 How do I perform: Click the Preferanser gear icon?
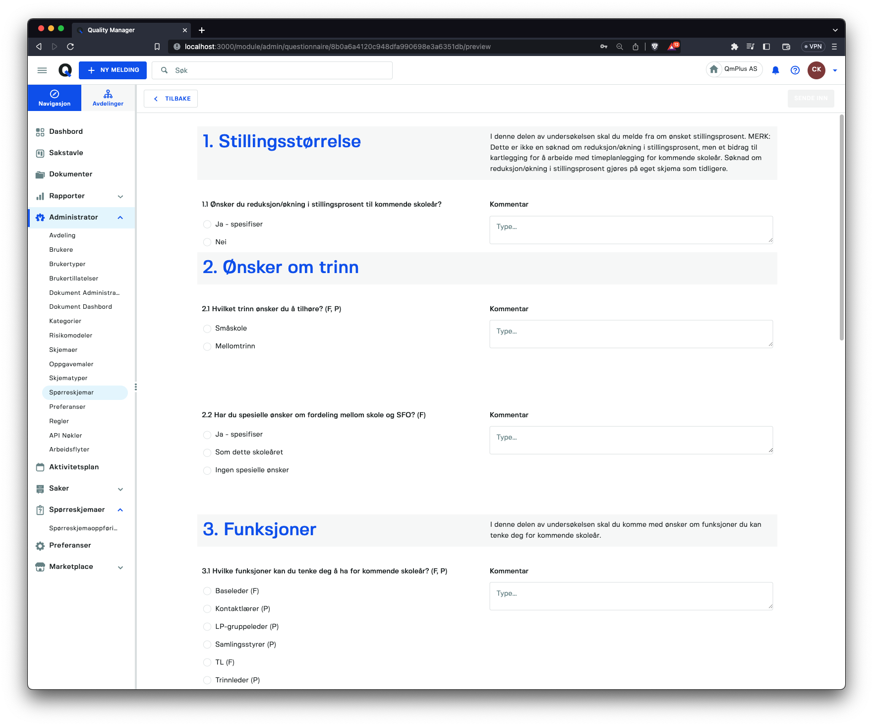(40, 546)
